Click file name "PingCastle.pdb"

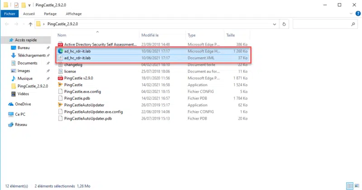click(x=77, y=98)
